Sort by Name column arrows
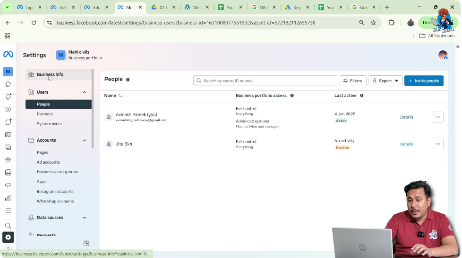Viewport: 462px width, 258px height. coord(120,96)
